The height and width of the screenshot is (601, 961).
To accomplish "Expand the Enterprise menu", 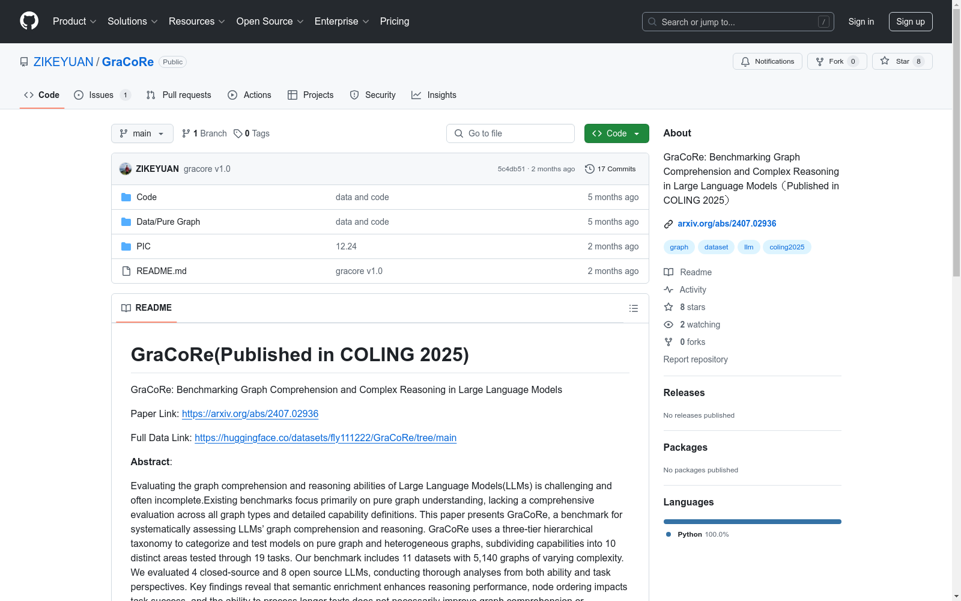I will (x=342, y=21).
